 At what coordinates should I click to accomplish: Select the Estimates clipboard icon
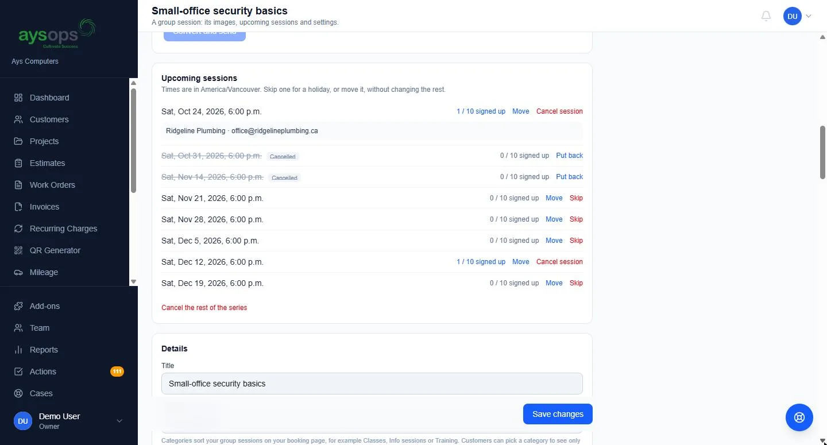[18, 163]
